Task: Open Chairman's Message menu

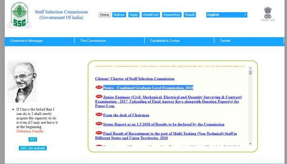Action: click(x=26, y=41)
